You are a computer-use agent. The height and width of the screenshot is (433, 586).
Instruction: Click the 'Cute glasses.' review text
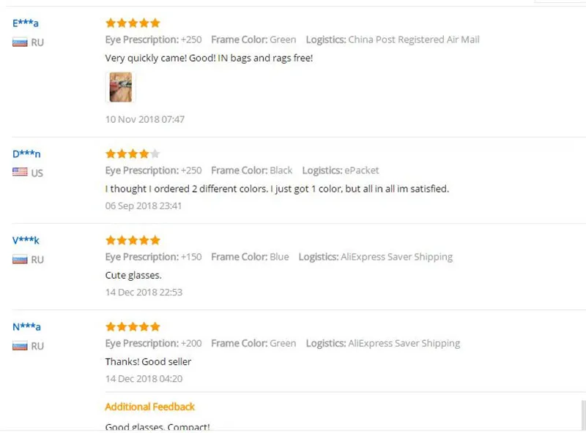pyautogui.click(x=133, y=275)
